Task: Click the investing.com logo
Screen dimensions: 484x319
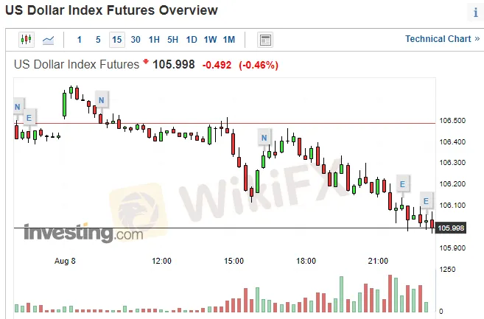Action: tap(83, 234)
